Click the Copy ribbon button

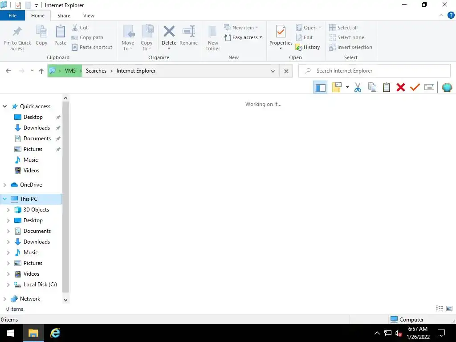point(41,35)
